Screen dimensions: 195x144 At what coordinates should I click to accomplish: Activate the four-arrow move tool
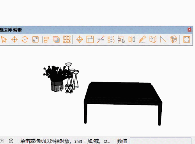click(x=14, y=39)
